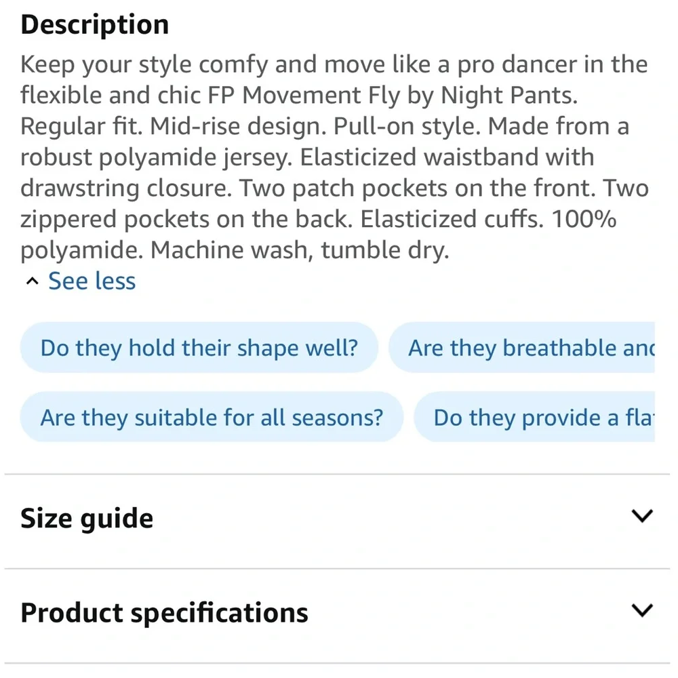Click the upward caret beside See less
Screen dimensions: 678x678
click(x=30, y=282)
